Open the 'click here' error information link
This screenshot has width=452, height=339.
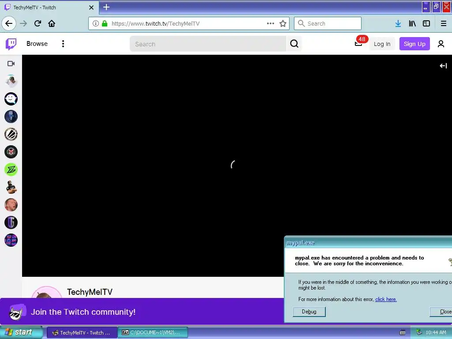[386, 299]
